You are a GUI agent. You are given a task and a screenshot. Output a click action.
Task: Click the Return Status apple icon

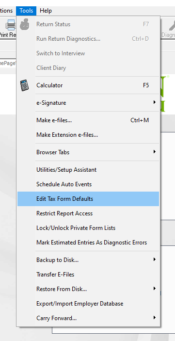(x=25, y=24)
